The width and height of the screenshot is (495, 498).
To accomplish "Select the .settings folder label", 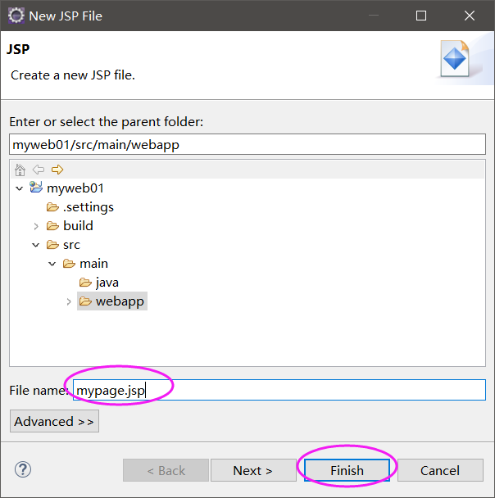I will [x=89, y=207].
